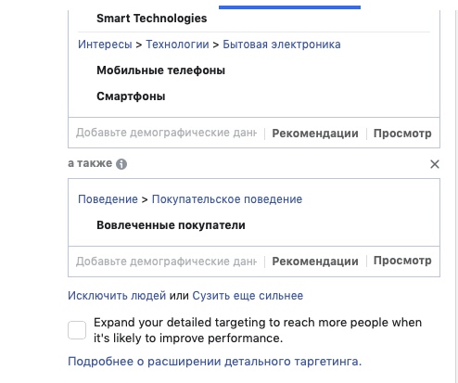Open Просмотр in the interests box
The width and height of the screenshot is (458, 383).
click(x=402, y=134)
